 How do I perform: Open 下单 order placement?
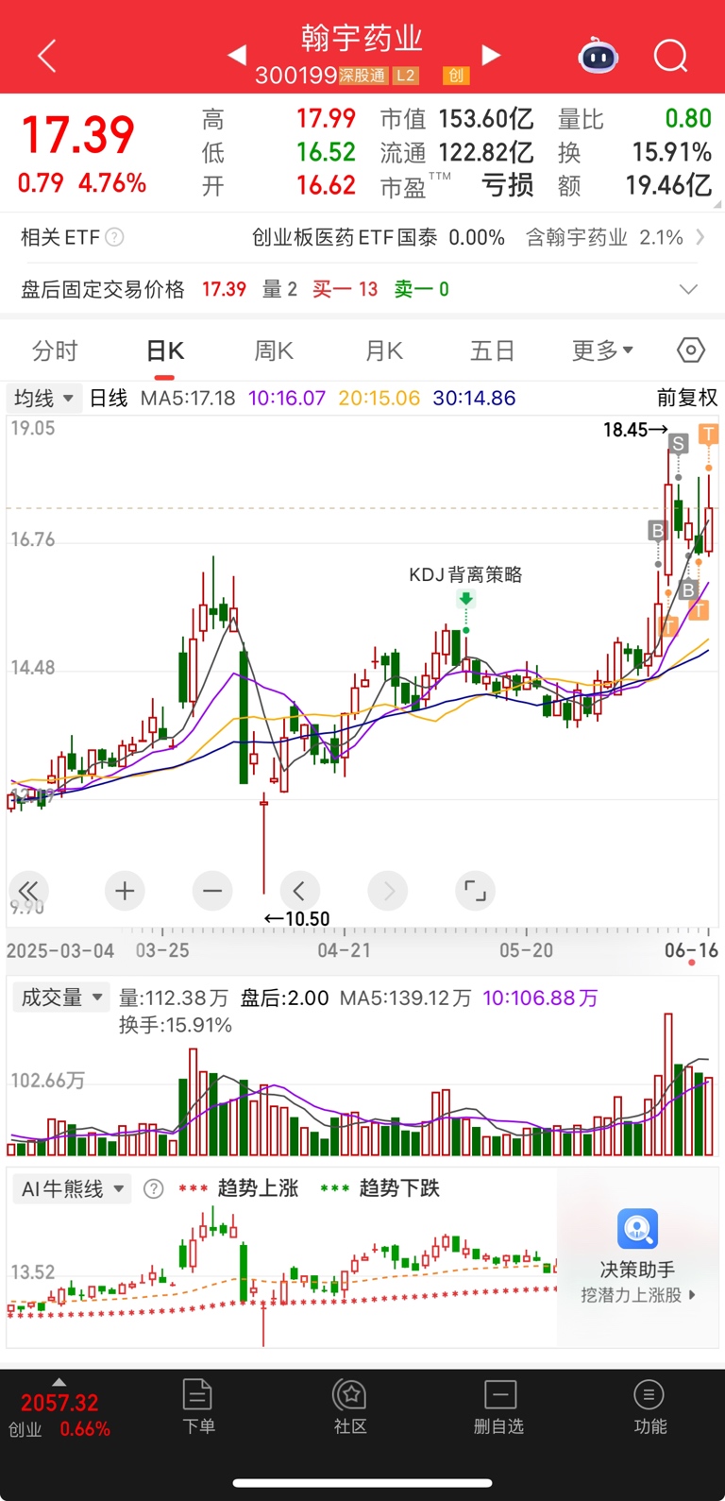pyautogui.click(x=198, y=1406)
